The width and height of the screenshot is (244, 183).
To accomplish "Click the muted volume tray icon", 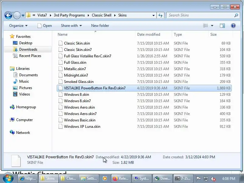I will click(213, 179).
